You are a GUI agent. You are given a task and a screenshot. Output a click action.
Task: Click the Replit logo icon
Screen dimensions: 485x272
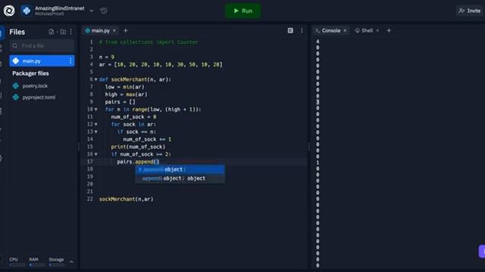9,11
